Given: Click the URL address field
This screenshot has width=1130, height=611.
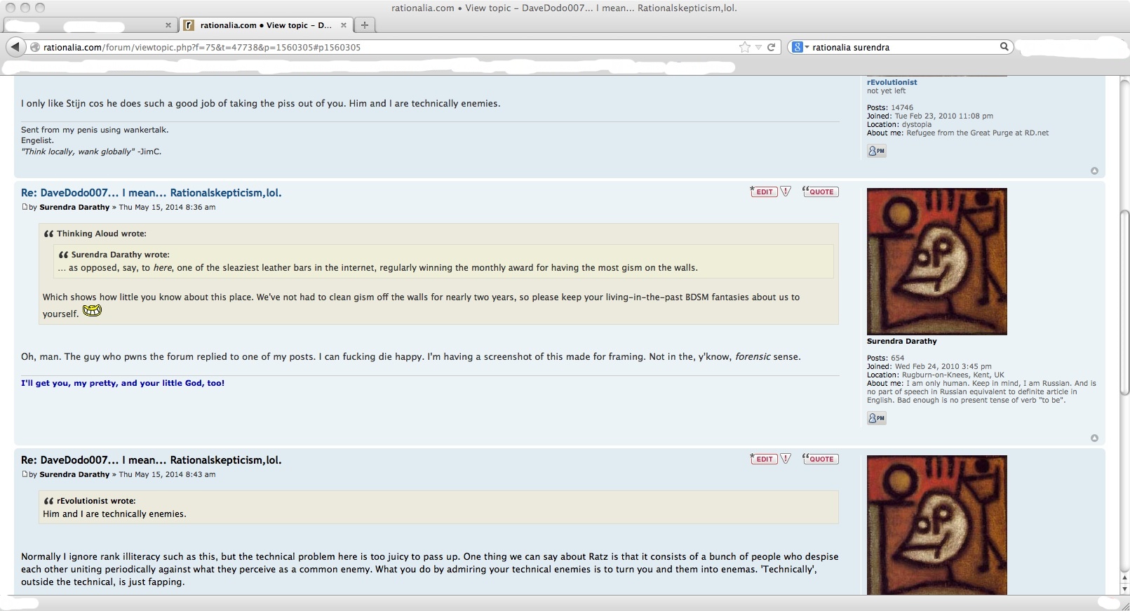Looking at the screenshot, I should 386,47.
